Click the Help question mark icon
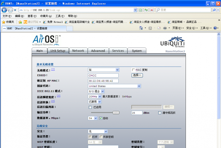This screenshot has width=221, height=148. click(x=215, y=28)
